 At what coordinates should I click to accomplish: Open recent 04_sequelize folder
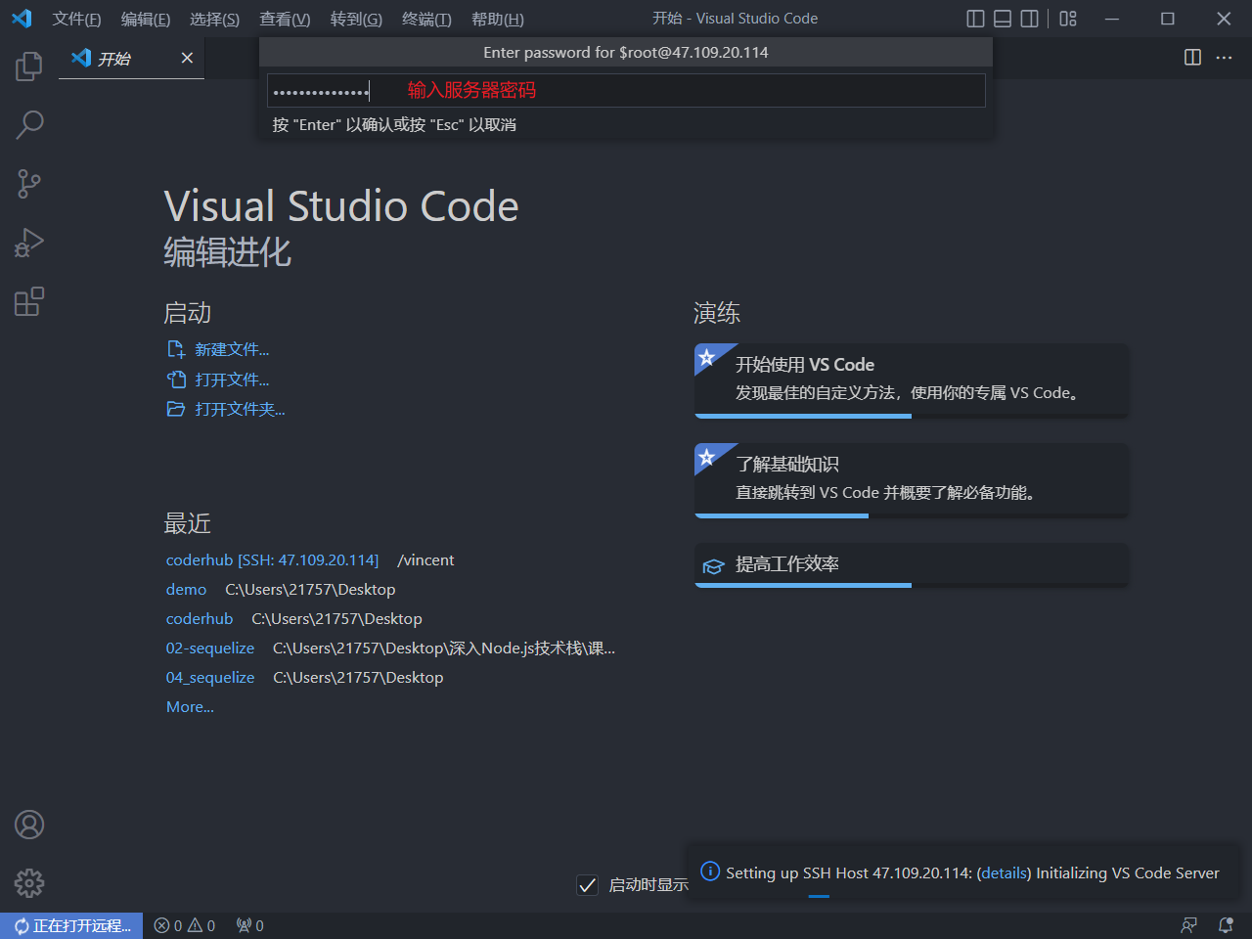tap(210, 677)
